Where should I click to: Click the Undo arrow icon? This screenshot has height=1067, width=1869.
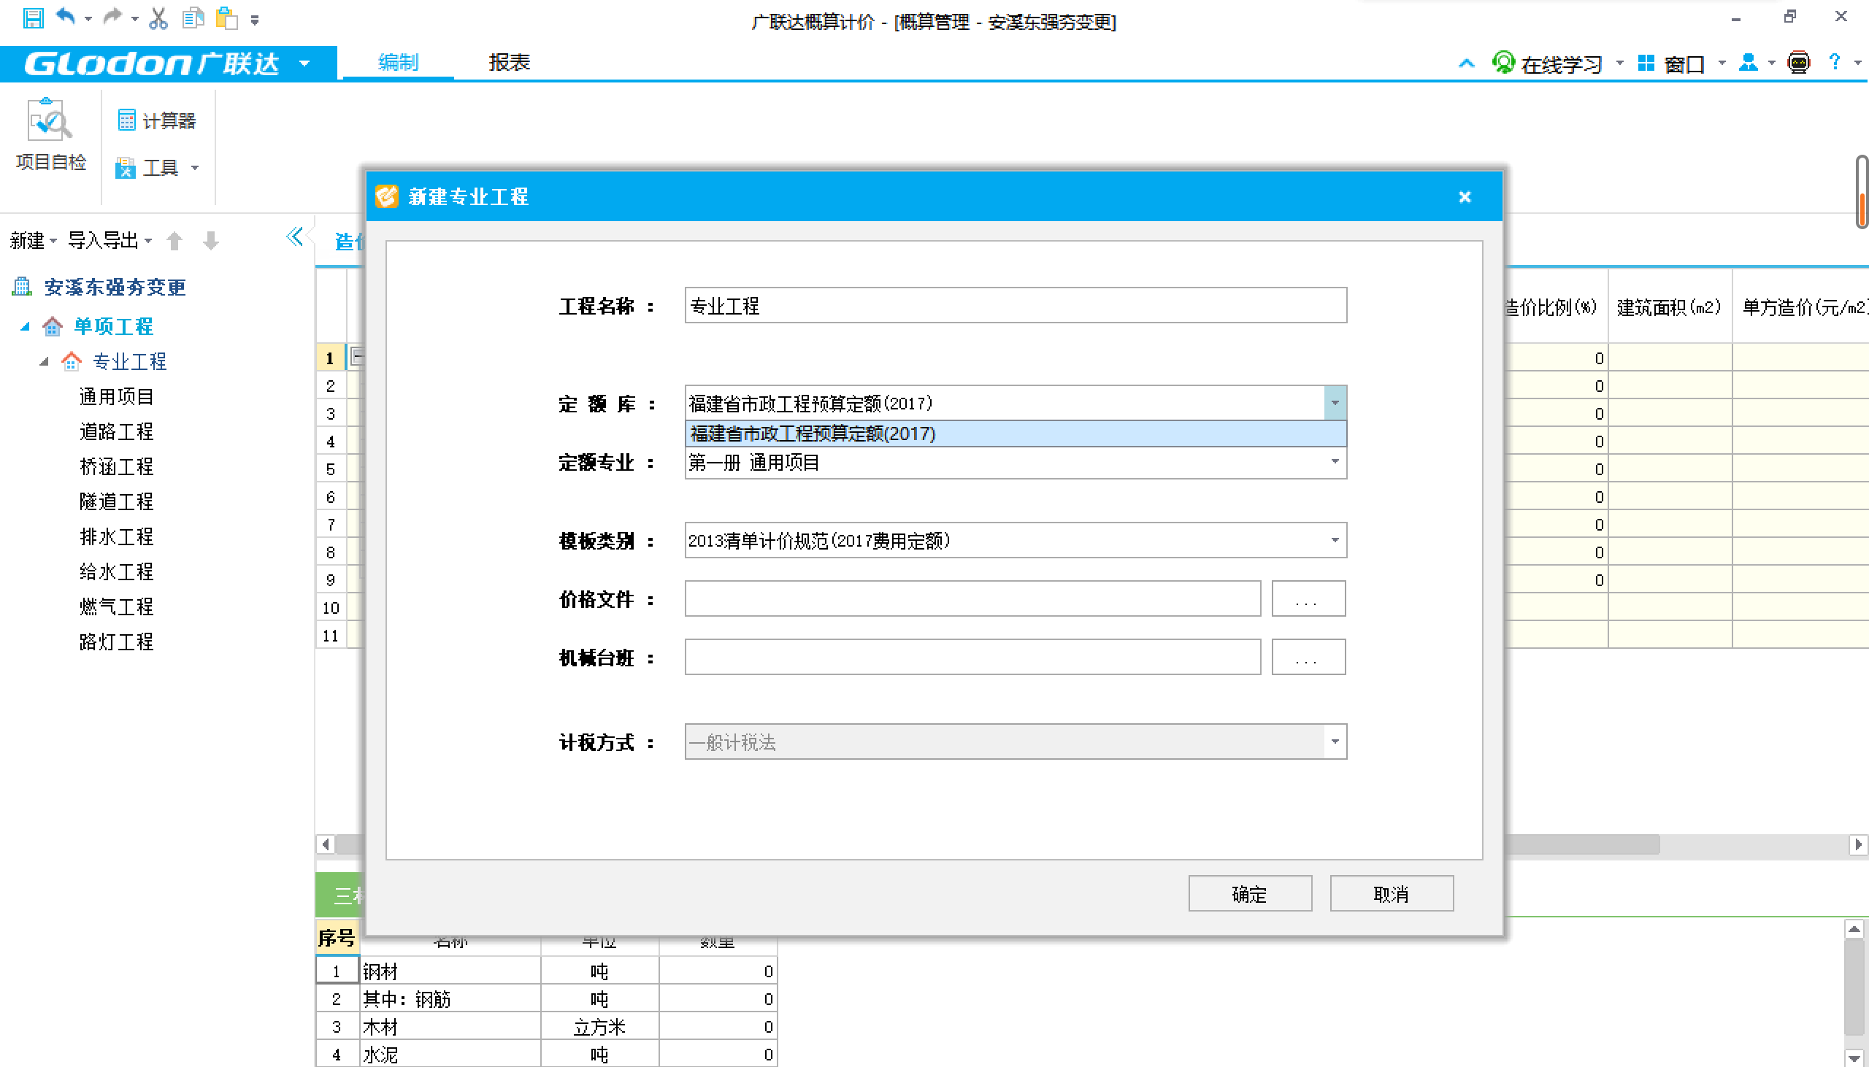coord(66,17)
